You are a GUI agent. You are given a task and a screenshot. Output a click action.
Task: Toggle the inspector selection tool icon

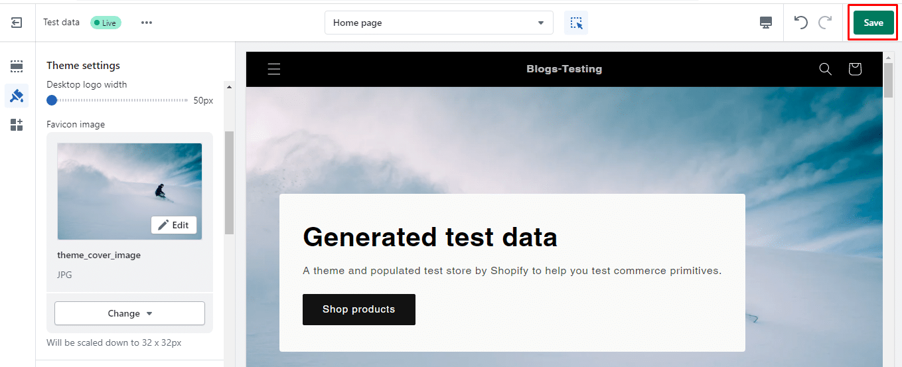575,23
